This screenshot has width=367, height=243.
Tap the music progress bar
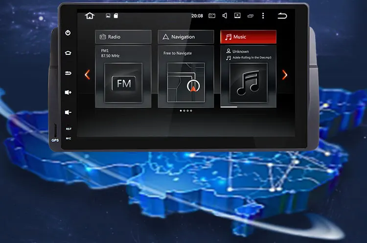(248, 107)
